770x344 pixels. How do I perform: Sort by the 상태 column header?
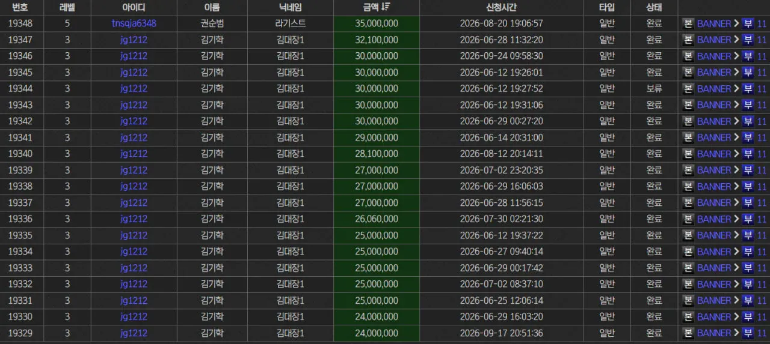click(654, 7)
